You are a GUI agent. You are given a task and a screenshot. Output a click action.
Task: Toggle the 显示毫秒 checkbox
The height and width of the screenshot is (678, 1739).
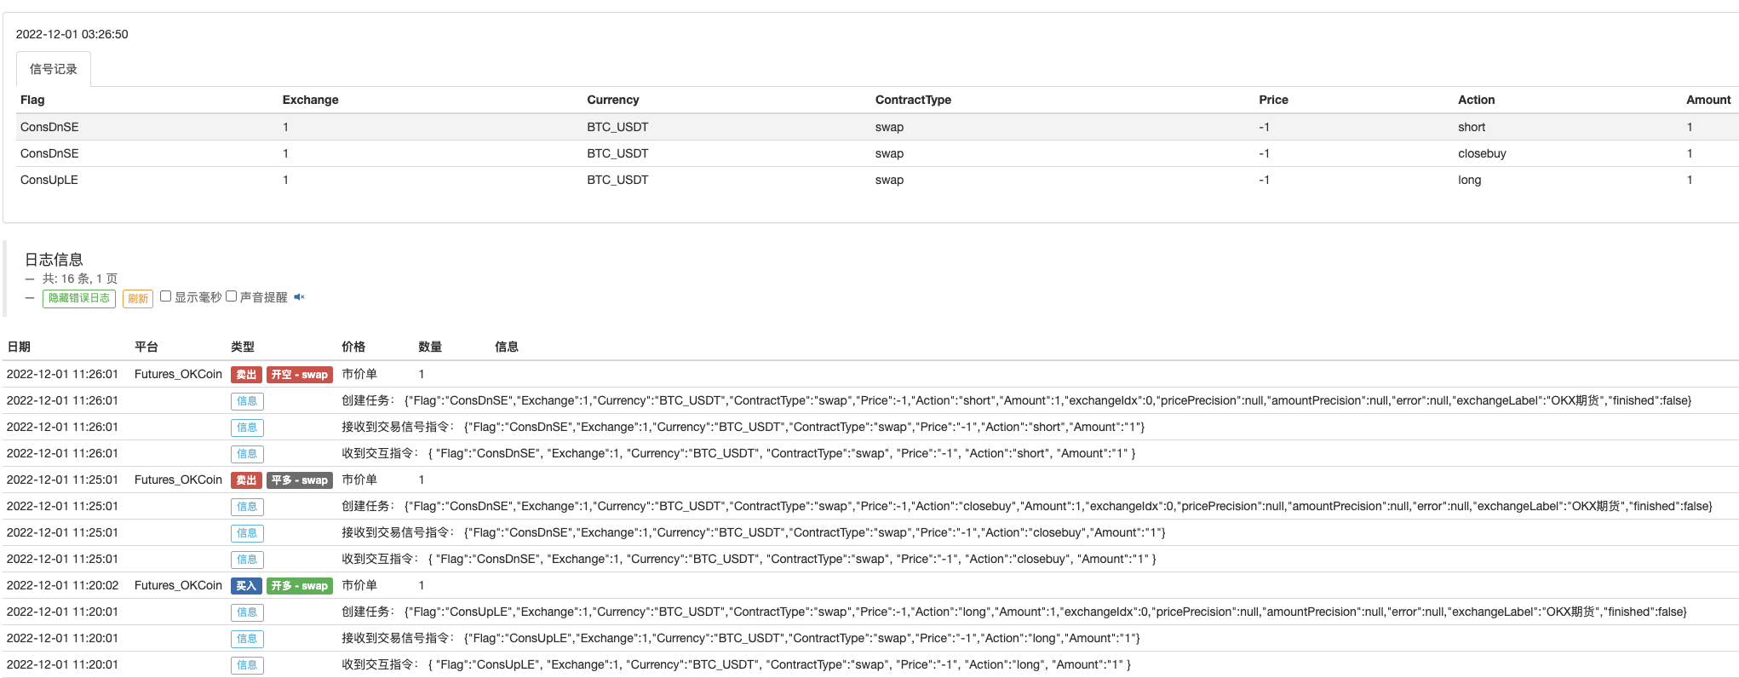pyautogui.click(x=166, y=296)
